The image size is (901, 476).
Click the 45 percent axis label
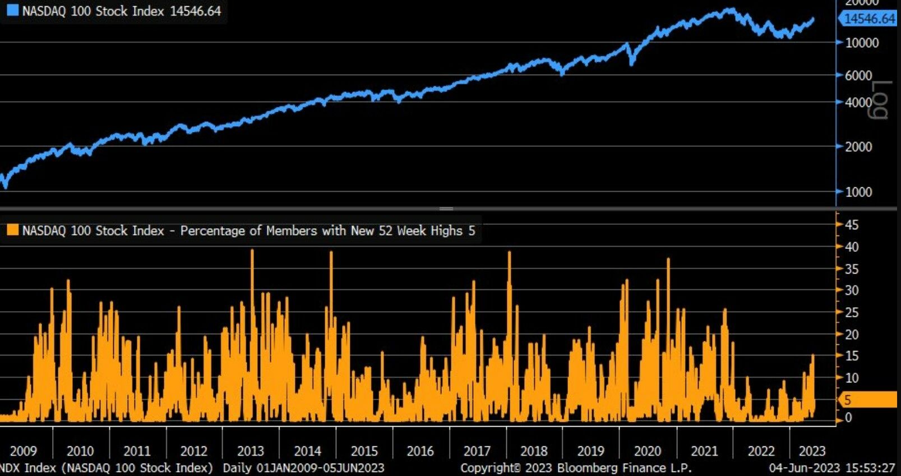[852, 225]
